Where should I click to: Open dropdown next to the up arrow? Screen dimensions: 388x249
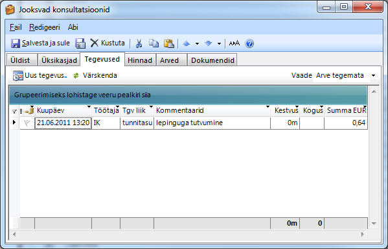pos(197,44)
